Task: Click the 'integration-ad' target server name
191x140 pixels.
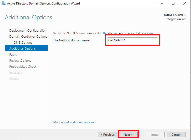Action: click(x=175, y=19)
